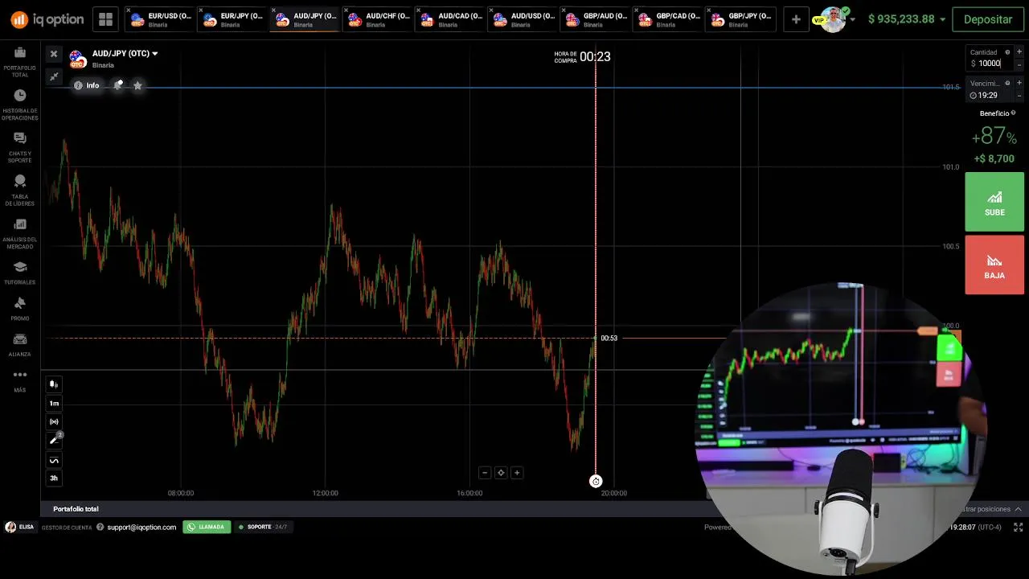
Task: Collapse chart with the shrink arrows icon
Action: click(54, 76)
